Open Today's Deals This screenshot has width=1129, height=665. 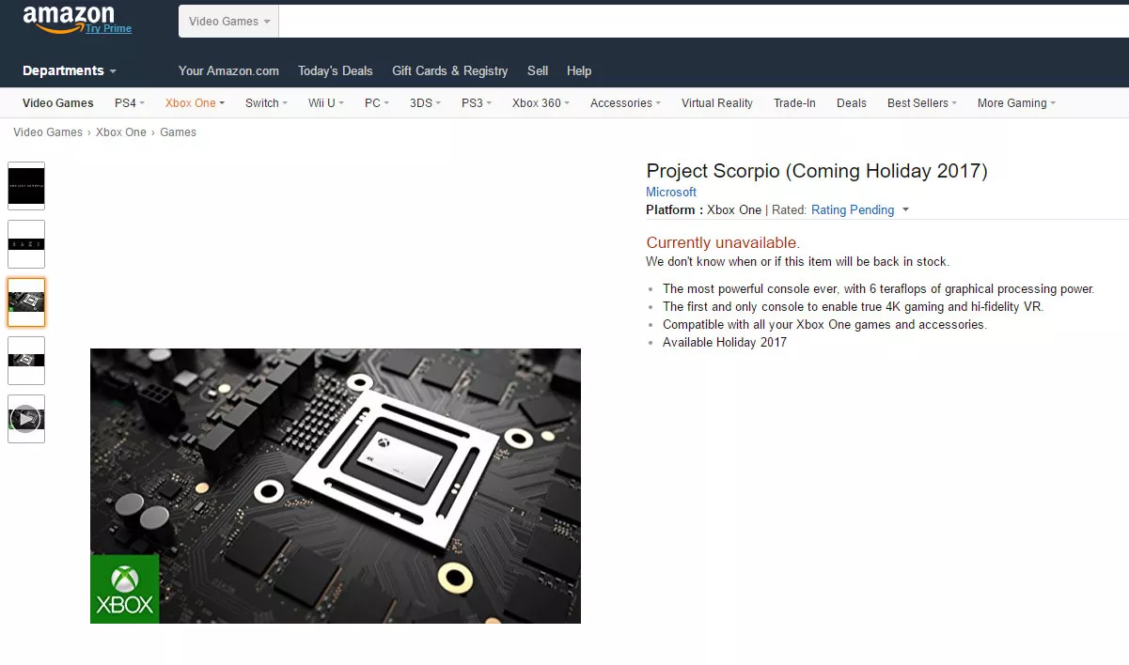click(x=336, y=70)
